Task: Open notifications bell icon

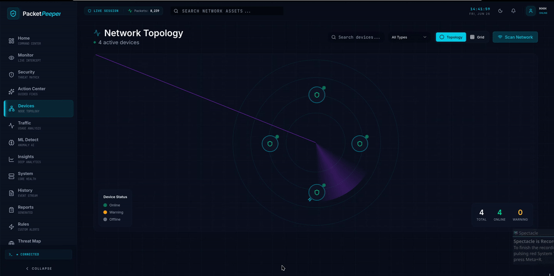Action: pos(513,11)
